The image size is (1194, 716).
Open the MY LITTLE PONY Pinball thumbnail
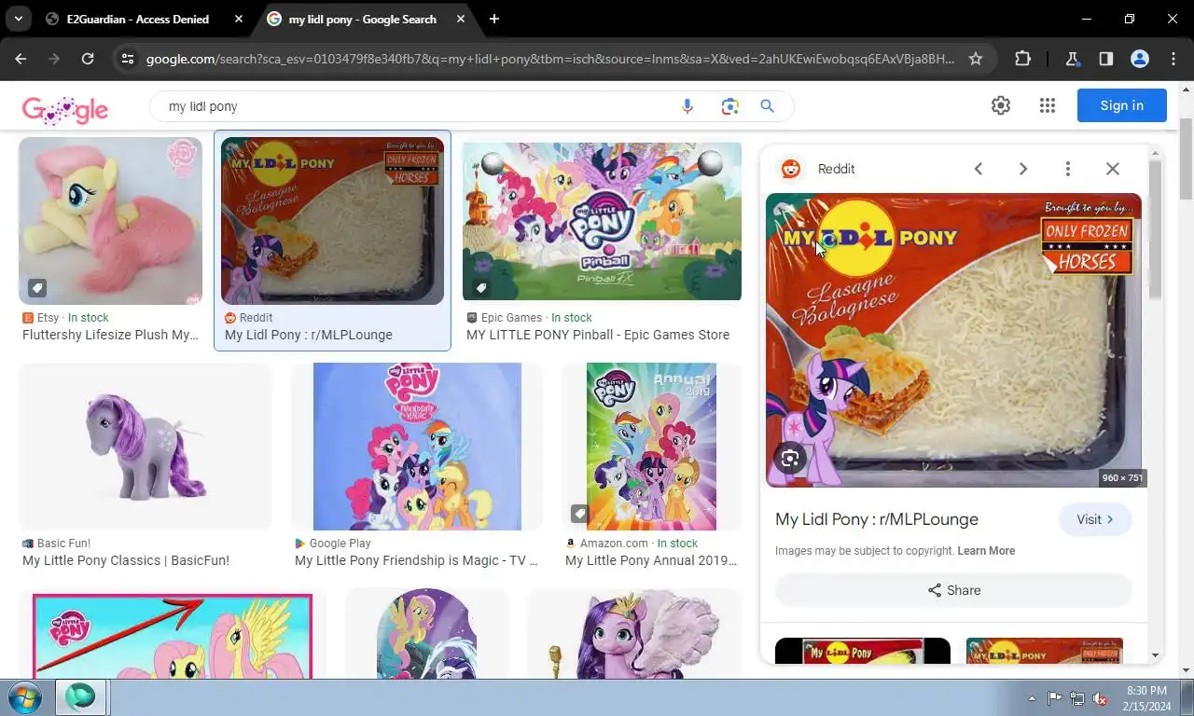(x=602, y=221)
